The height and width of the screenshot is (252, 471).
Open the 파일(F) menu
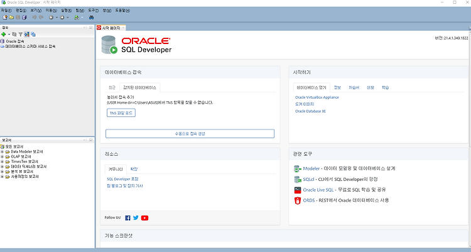point(6,11)
